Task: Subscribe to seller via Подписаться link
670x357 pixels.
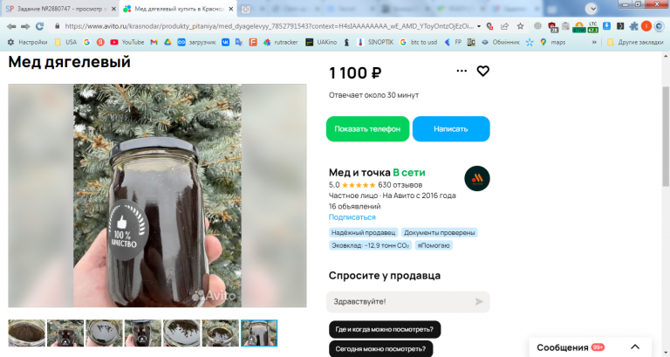Action: click(x=352, y=217)
